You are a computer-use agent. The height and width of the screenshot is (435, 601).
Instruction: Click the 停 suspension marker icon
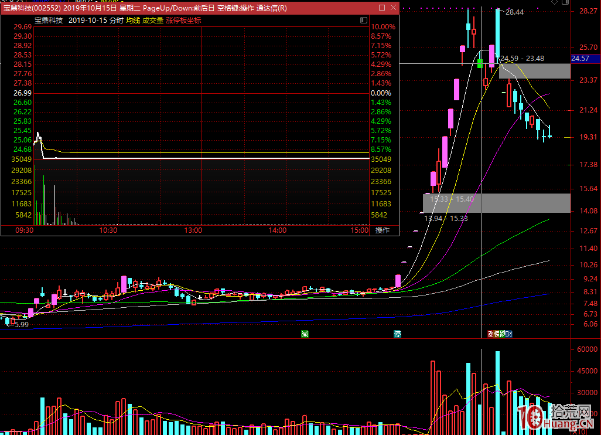click(397, 334)
